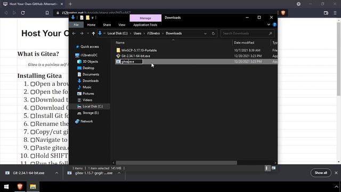The width and height of the screenshot is (341, 192).
Task: Sort by the Date modified column
Action: coord(244,43)
